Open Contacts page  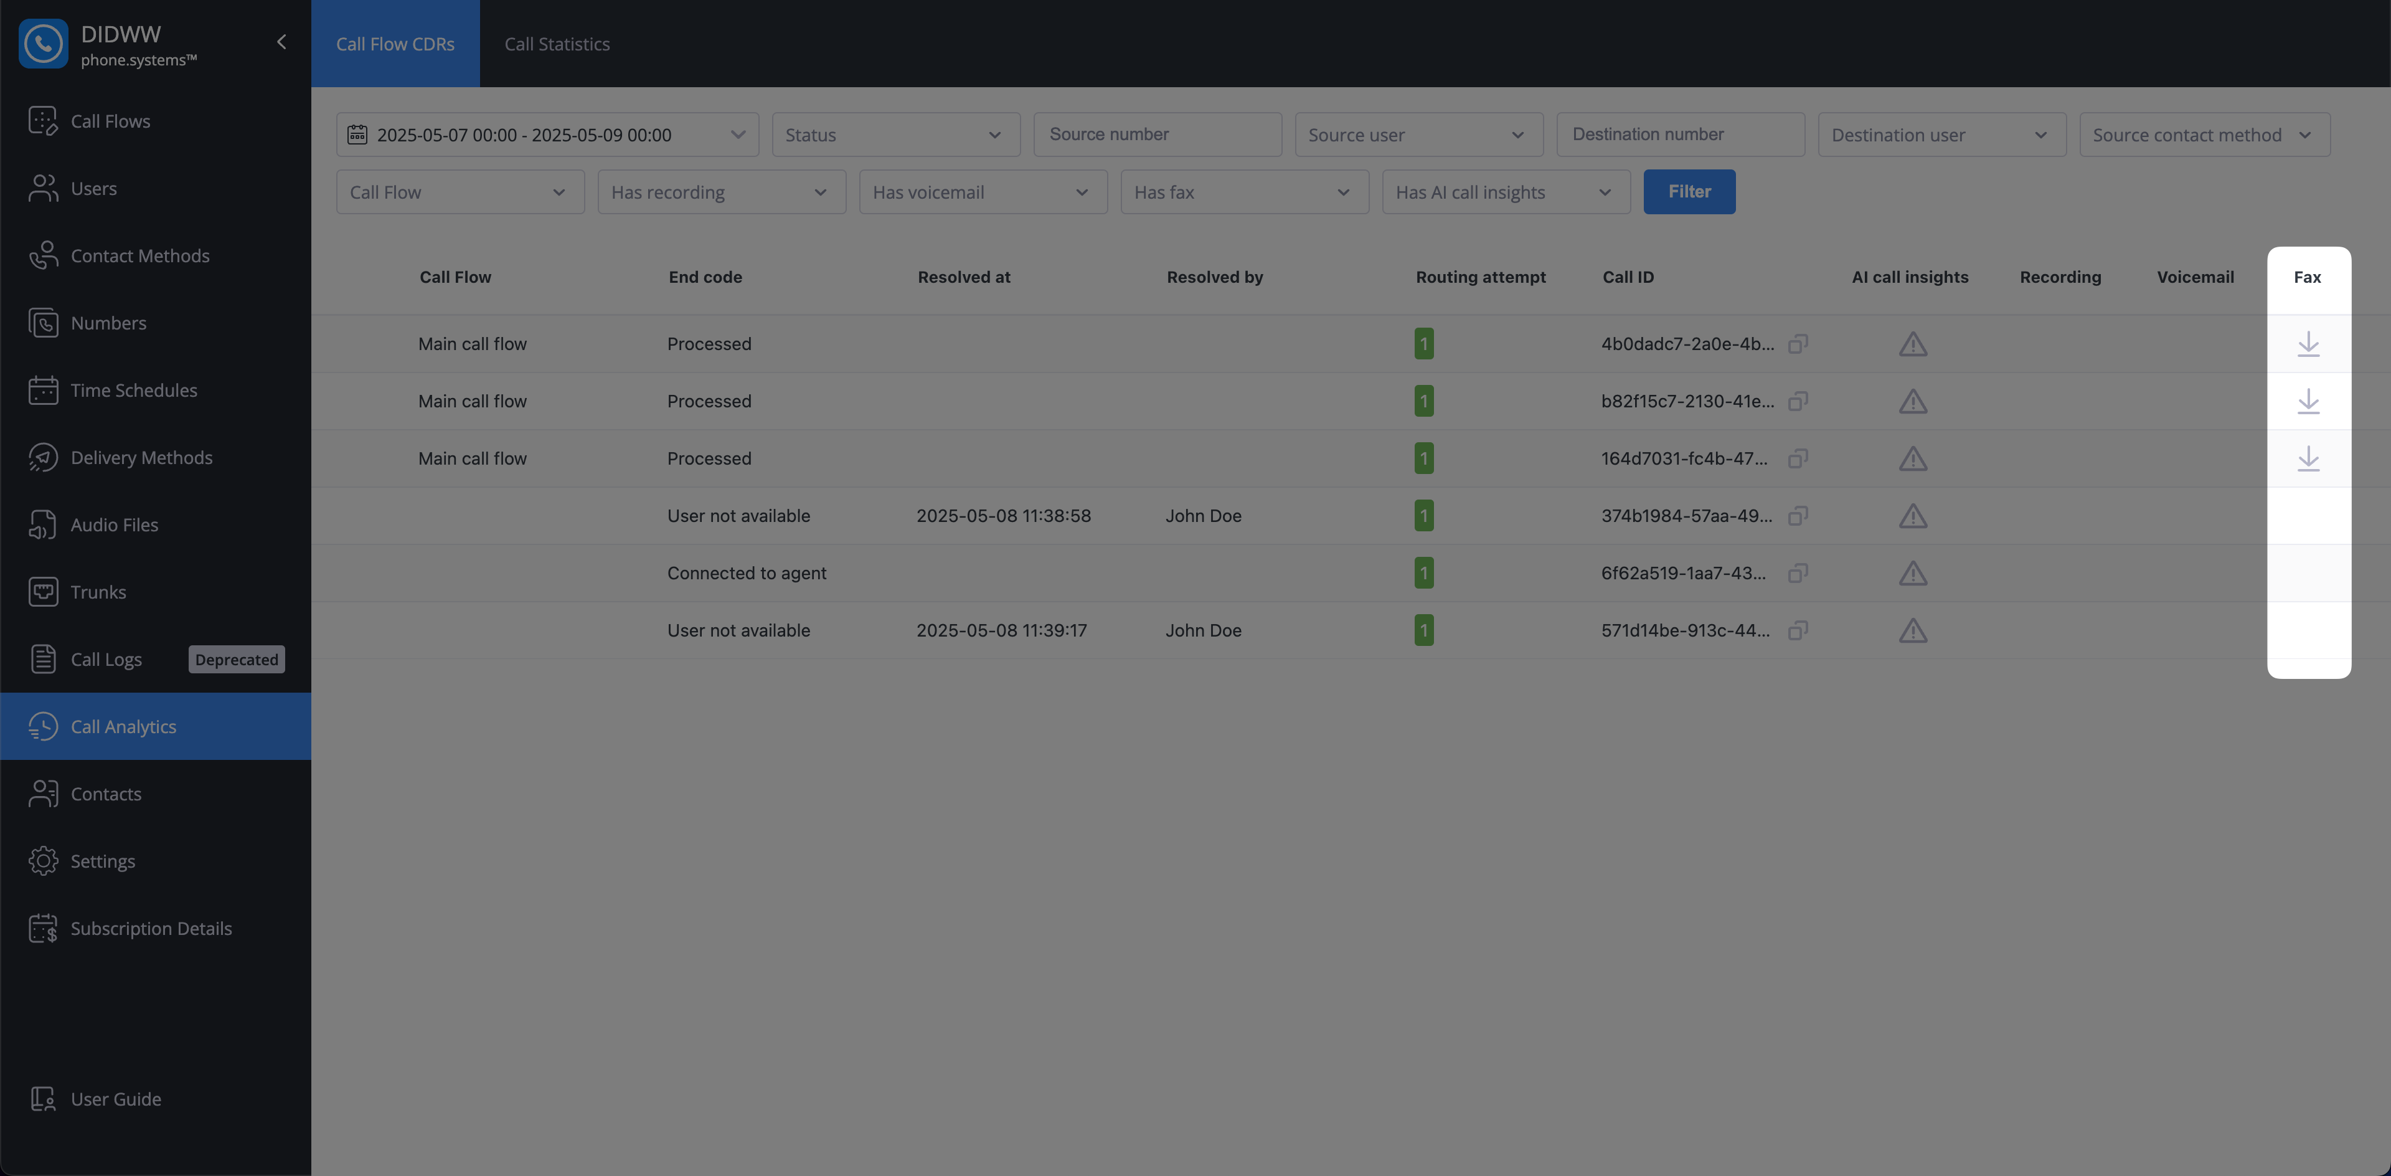tap(156, 794)
